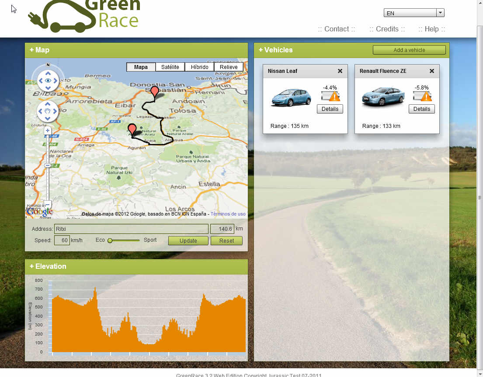Rotate view right with street-view compass arrow
483x377 pixels.
point(56,81)
